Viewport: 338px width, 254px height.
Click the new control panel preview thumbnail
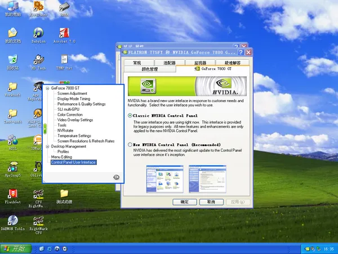(x=207, y=179)
